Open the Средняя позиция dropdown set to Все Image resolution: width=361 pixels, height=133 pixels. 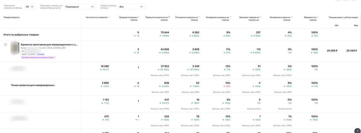point(131,6)
